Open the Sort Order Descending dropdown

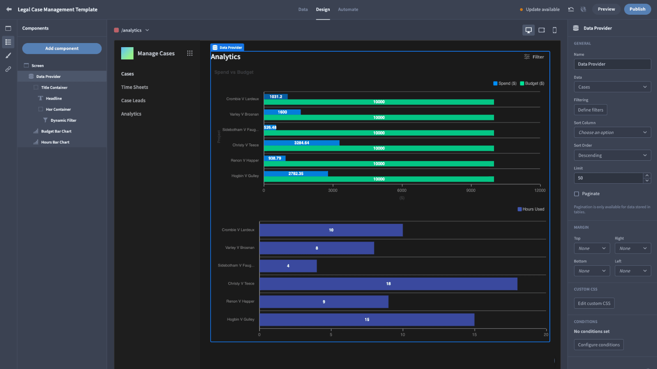point(612,155)
